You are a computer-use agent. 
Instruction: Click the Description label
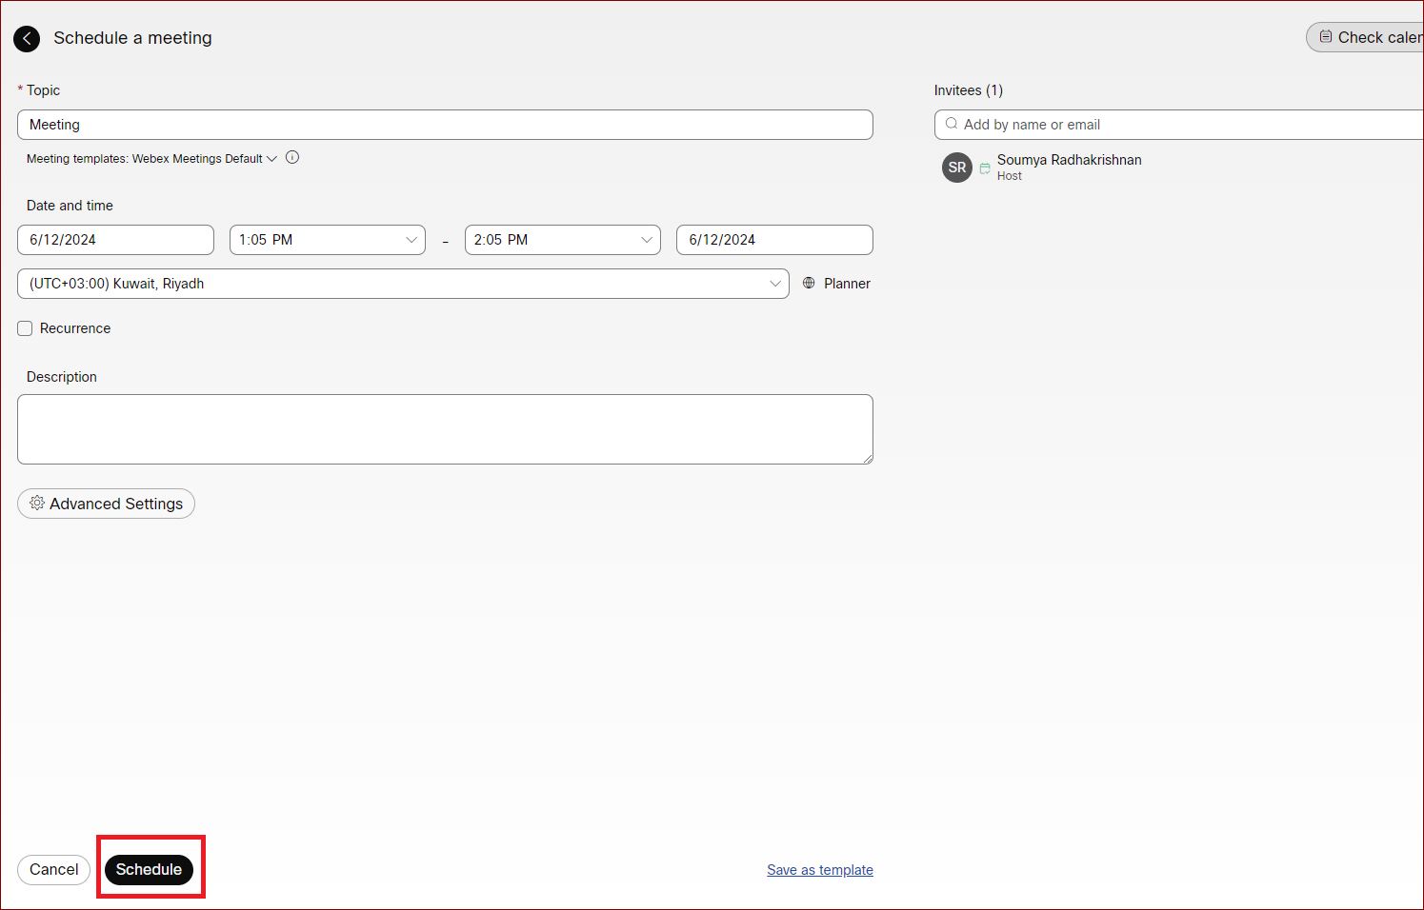62,377
